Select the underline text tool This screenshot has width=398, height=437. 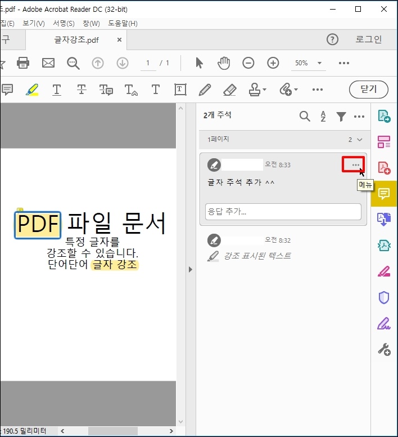57,90
